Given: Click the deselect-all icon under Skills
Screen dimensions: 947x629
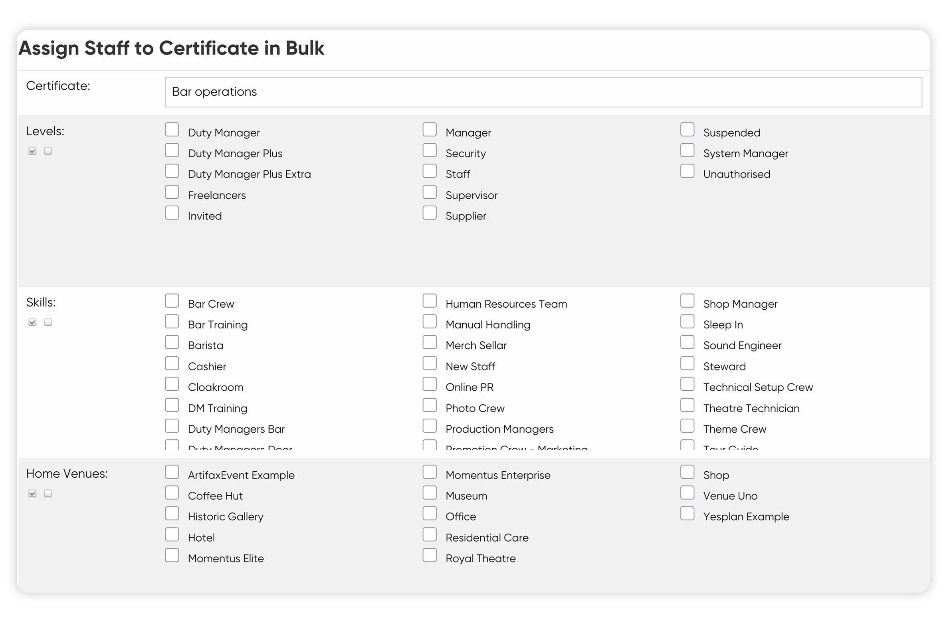Looking at the screenshot, I should (x=48, y=322).
